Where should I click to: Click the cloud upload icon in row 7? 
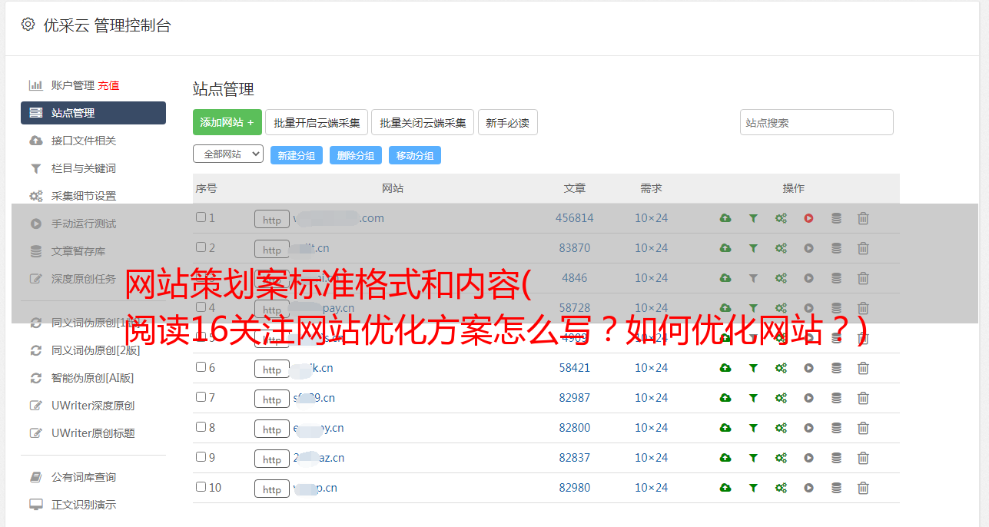pyautogui.click(x=725, y=398)
